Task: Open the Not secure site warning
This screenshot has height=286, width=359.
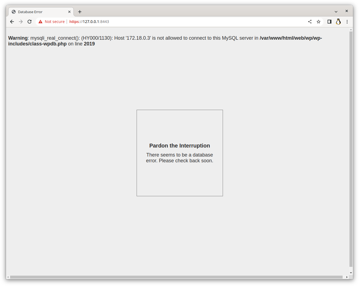Action: (52, 22)
